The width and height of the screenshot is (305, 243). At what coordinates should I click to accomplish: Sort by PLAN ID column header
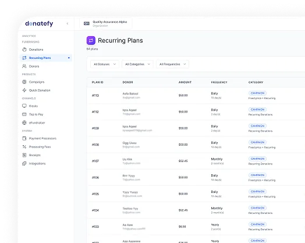point(97,82)
